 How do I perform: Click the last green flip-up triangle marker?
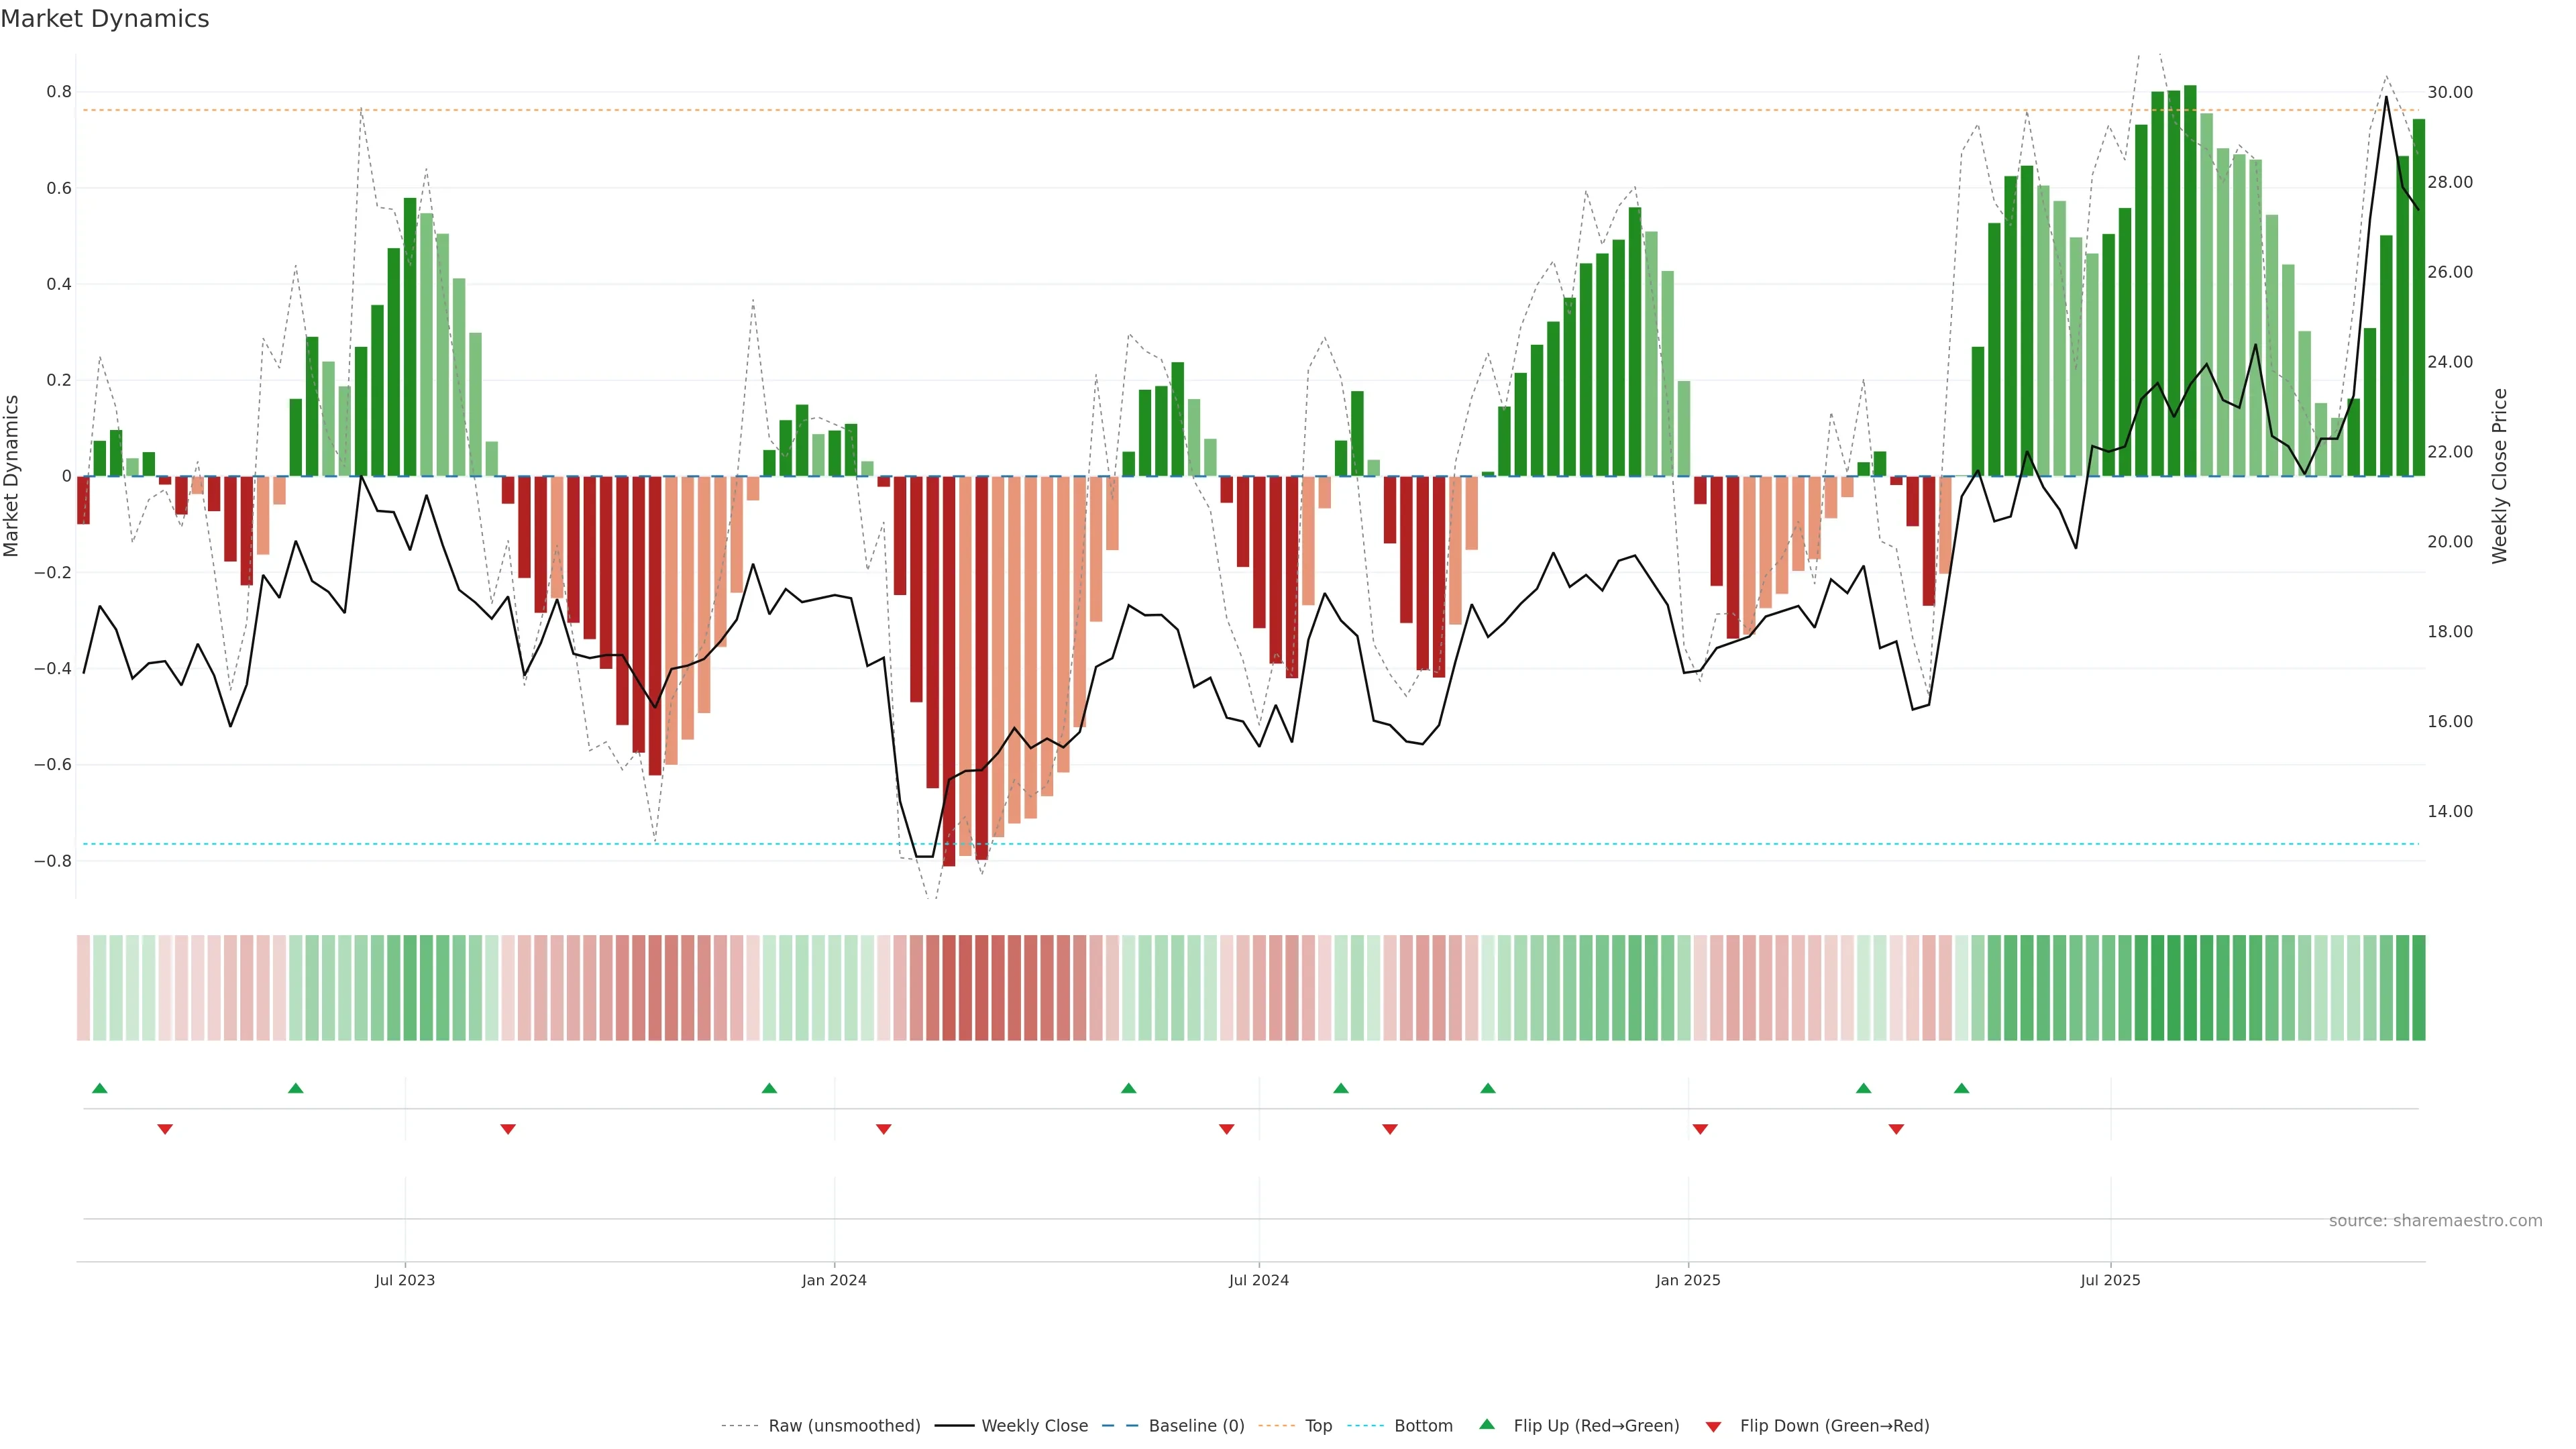pos(1961,1088)
